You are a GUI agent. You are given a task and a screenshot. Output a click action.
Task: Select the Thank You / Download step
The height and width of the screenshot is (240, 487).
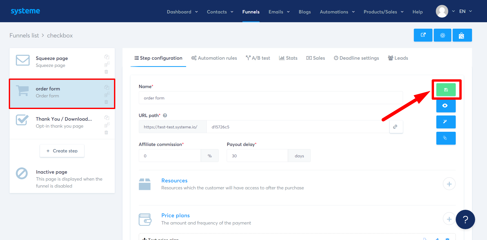[59, 122]
